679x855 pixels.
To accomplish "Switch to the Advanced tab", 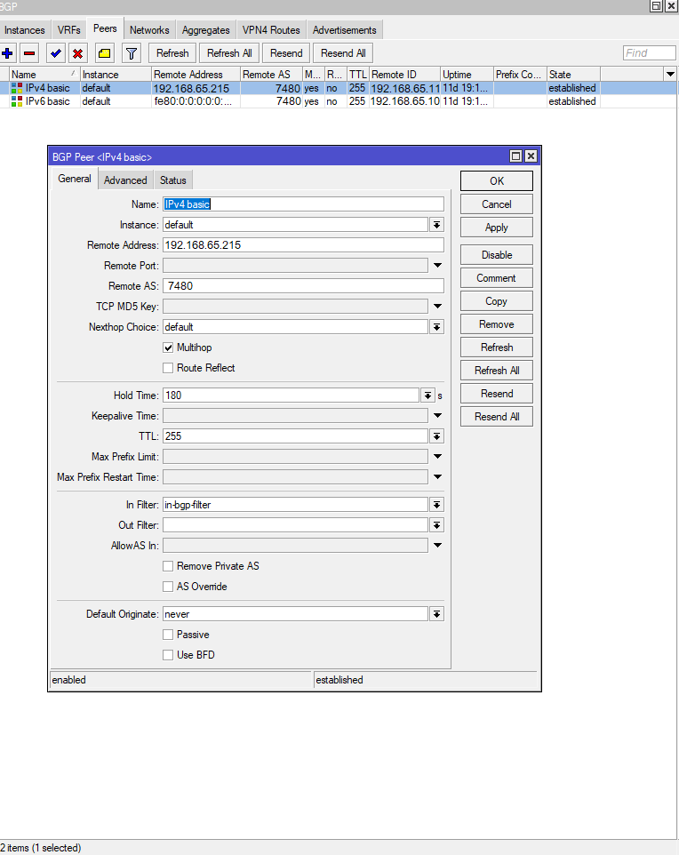I will tap(125, 180).
